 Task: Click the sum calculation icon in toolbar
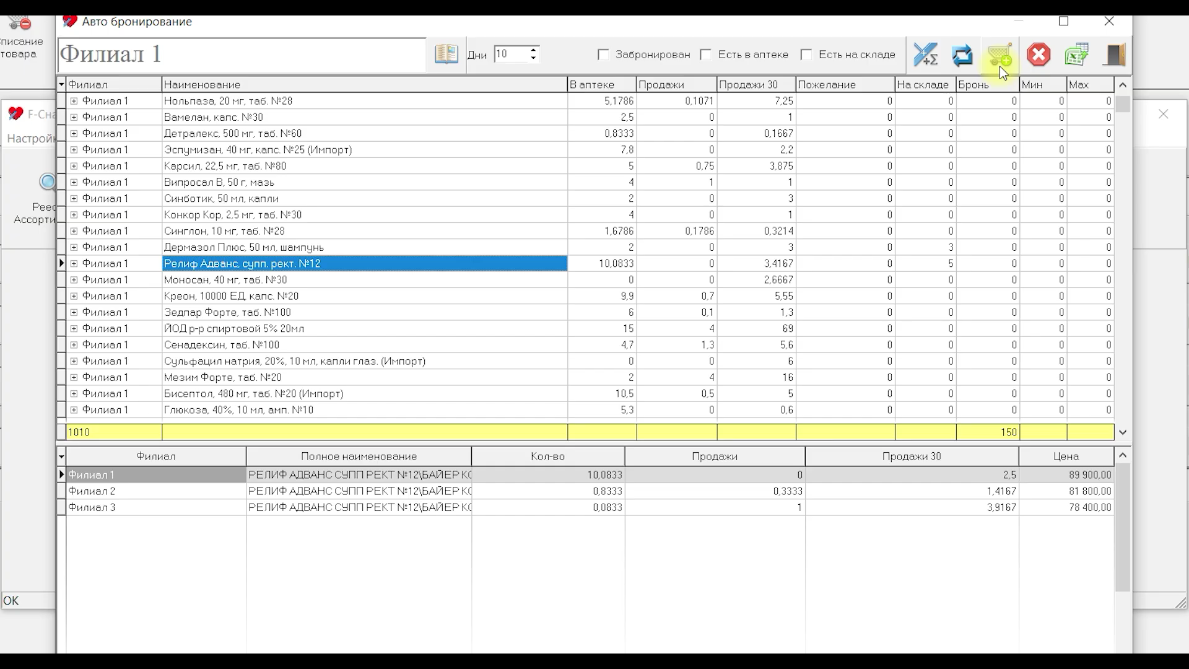[x=925, y=55]
